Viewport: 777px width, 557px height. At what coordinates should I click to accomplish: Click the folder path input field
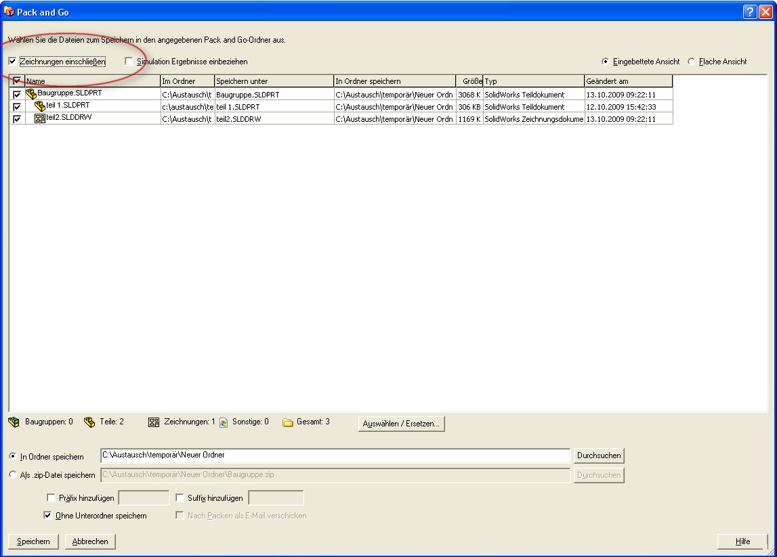pyautogui.click(x=335, y=455)
